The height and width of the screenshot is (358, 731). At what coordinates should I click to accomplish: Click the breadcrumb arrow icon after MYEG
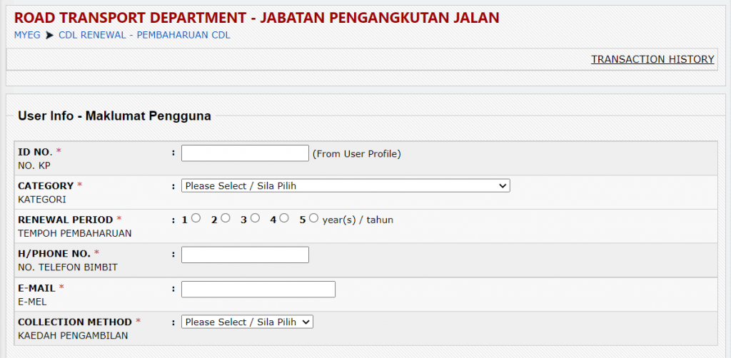pos(49,35)
